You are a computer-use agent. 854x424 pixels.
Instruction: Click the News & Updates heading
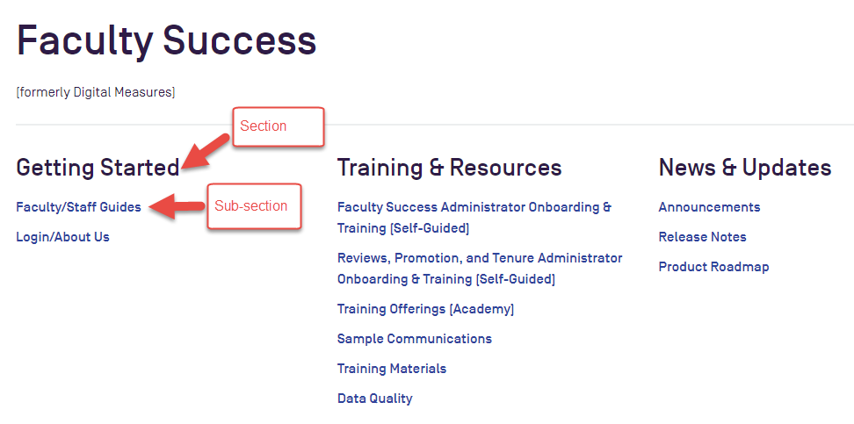745,168
